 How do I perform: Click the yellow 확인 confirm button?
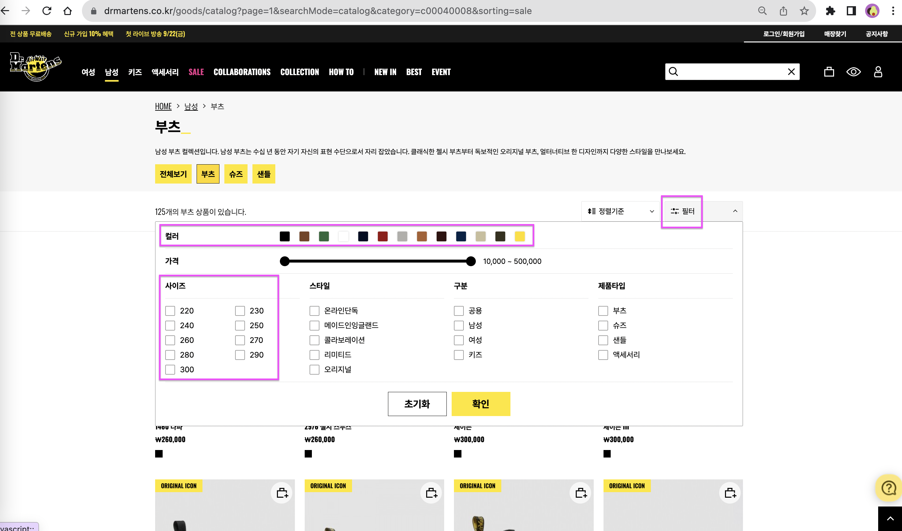pyautogui.click(x=480, y=404)
